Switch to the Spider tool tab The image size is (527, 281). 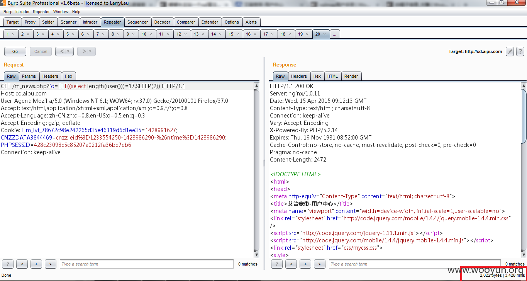click(48, 22)
